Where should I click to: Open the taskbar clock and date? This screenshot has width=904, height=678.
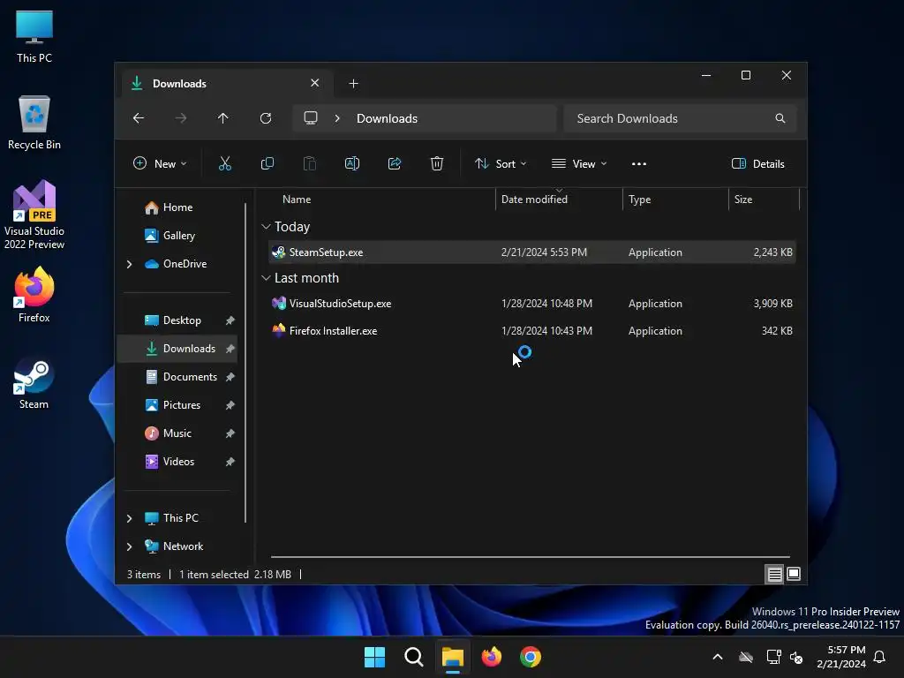(x=841, y=657)
